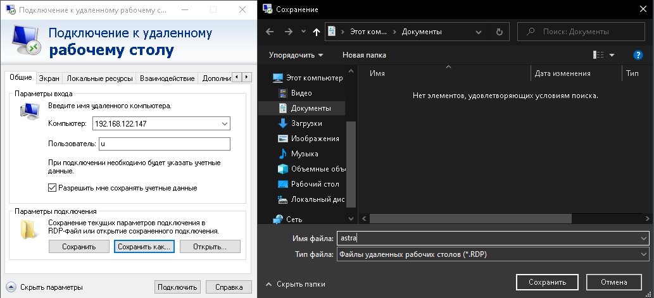This screenshot has height=298, width=654.
Task: Select Видео folder in navigation pane
Action: (301, 93)
